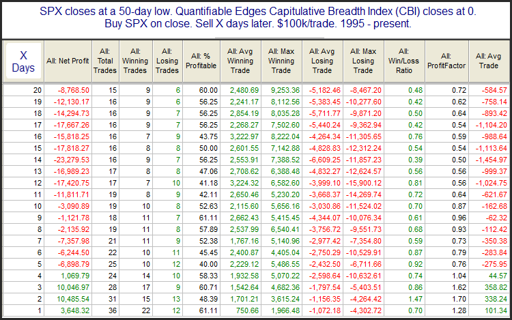Click All: Max Losing Trade header
Viewport: 512px width, 320px height.
tap(363, 61)
